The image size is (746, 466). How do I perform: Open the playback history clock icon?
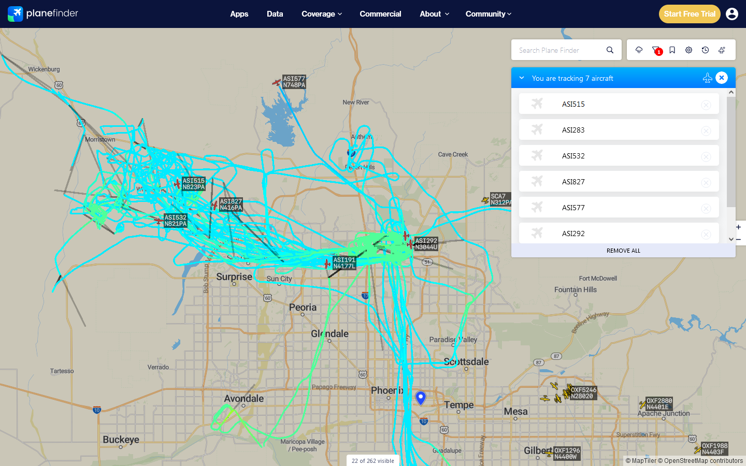tap(705, 50)
